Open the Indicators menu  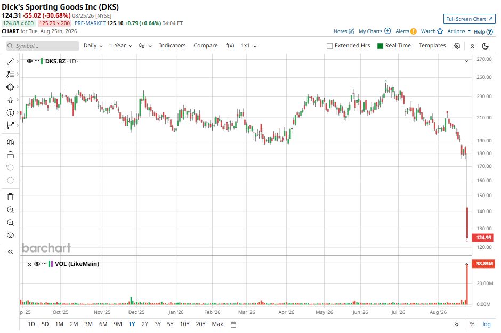(172, 46)
